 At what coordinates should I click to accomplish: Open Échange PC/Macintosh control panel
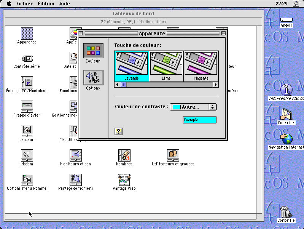click(x=27, y=82)
